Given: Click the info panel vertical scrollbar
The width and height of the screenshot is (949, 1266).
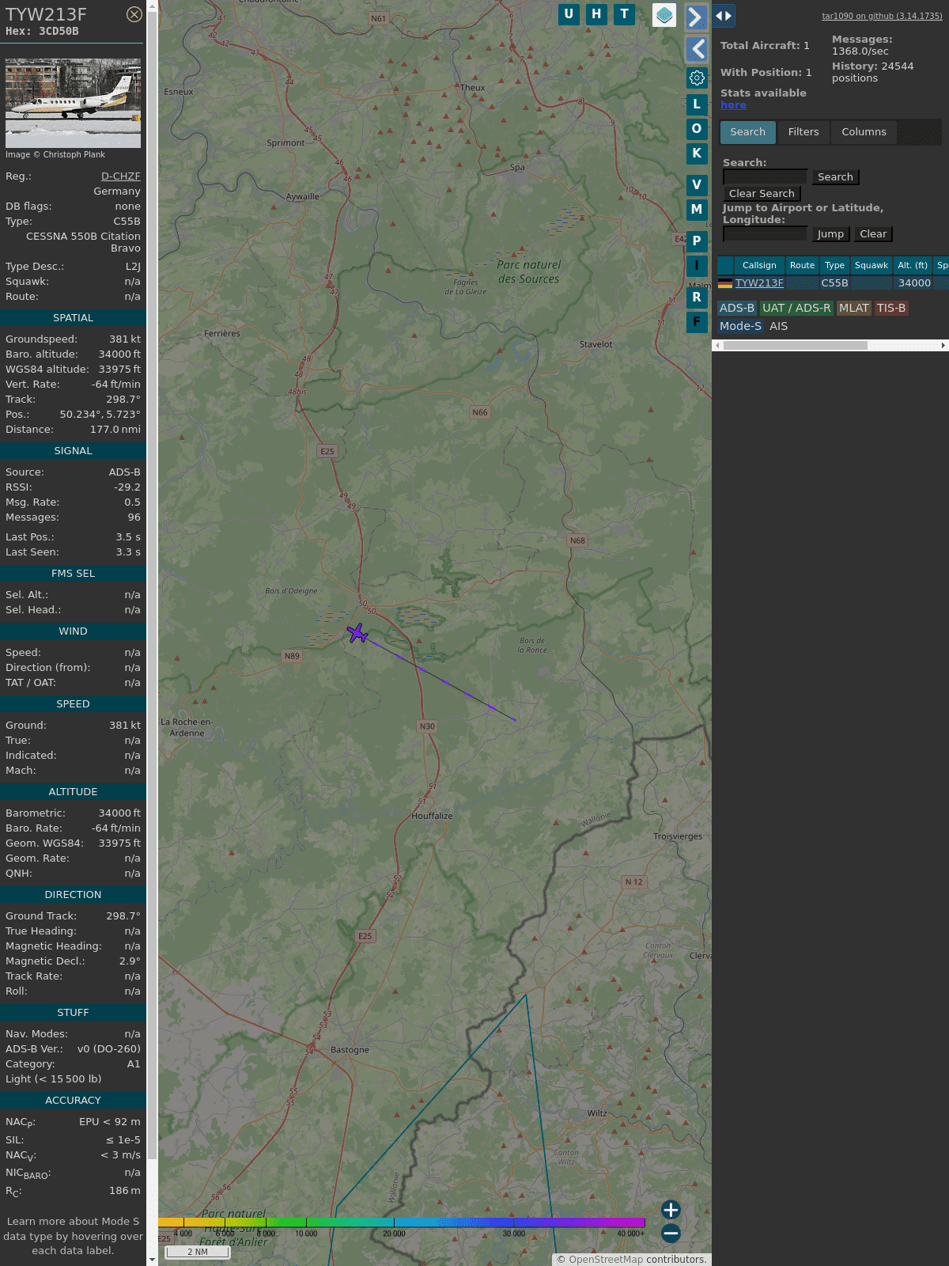Looking at the screenshot, I should [x=152, y=586].
